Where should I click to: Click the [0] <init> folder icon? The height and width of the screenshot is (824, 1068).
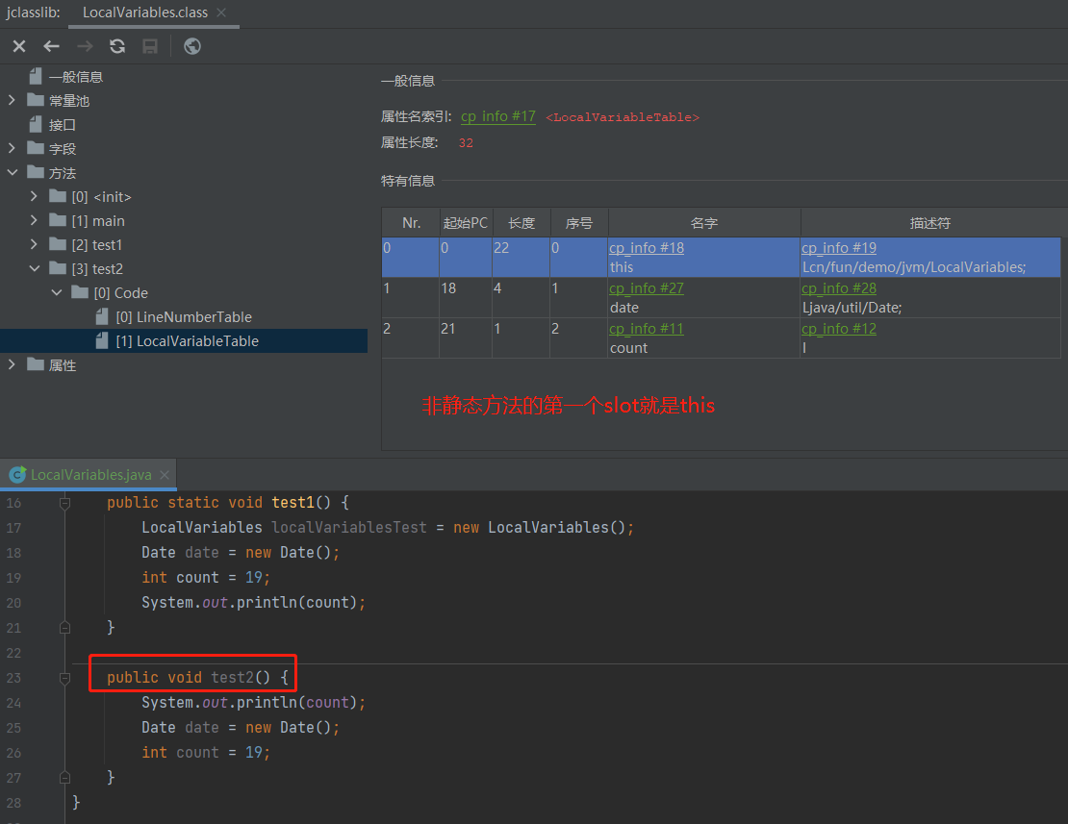click(x=58, y=196)
